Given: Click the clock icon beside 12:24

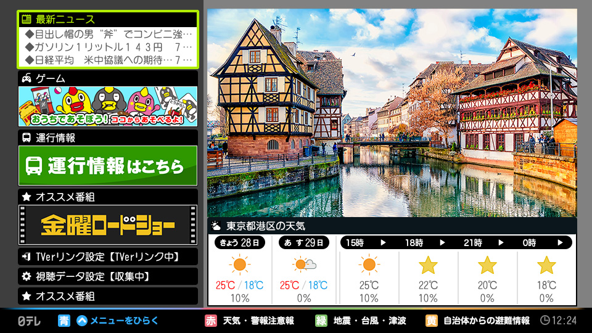Looking at the screenshot, I should [545, 320].
